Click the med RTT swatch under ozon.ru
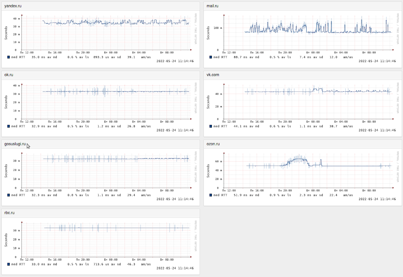This screenshot has height=277, width=403. pyautogui.click(x=211, y=195)
